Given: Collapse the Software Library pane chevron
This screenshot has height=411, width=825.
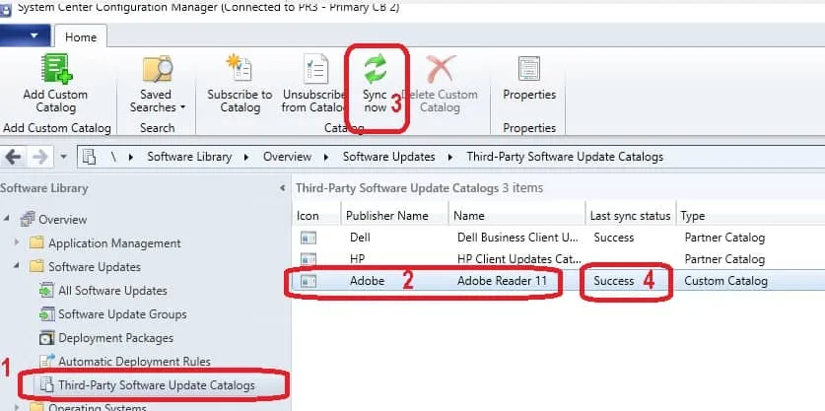Looking at the screenshot, I should tap(282, 187).
